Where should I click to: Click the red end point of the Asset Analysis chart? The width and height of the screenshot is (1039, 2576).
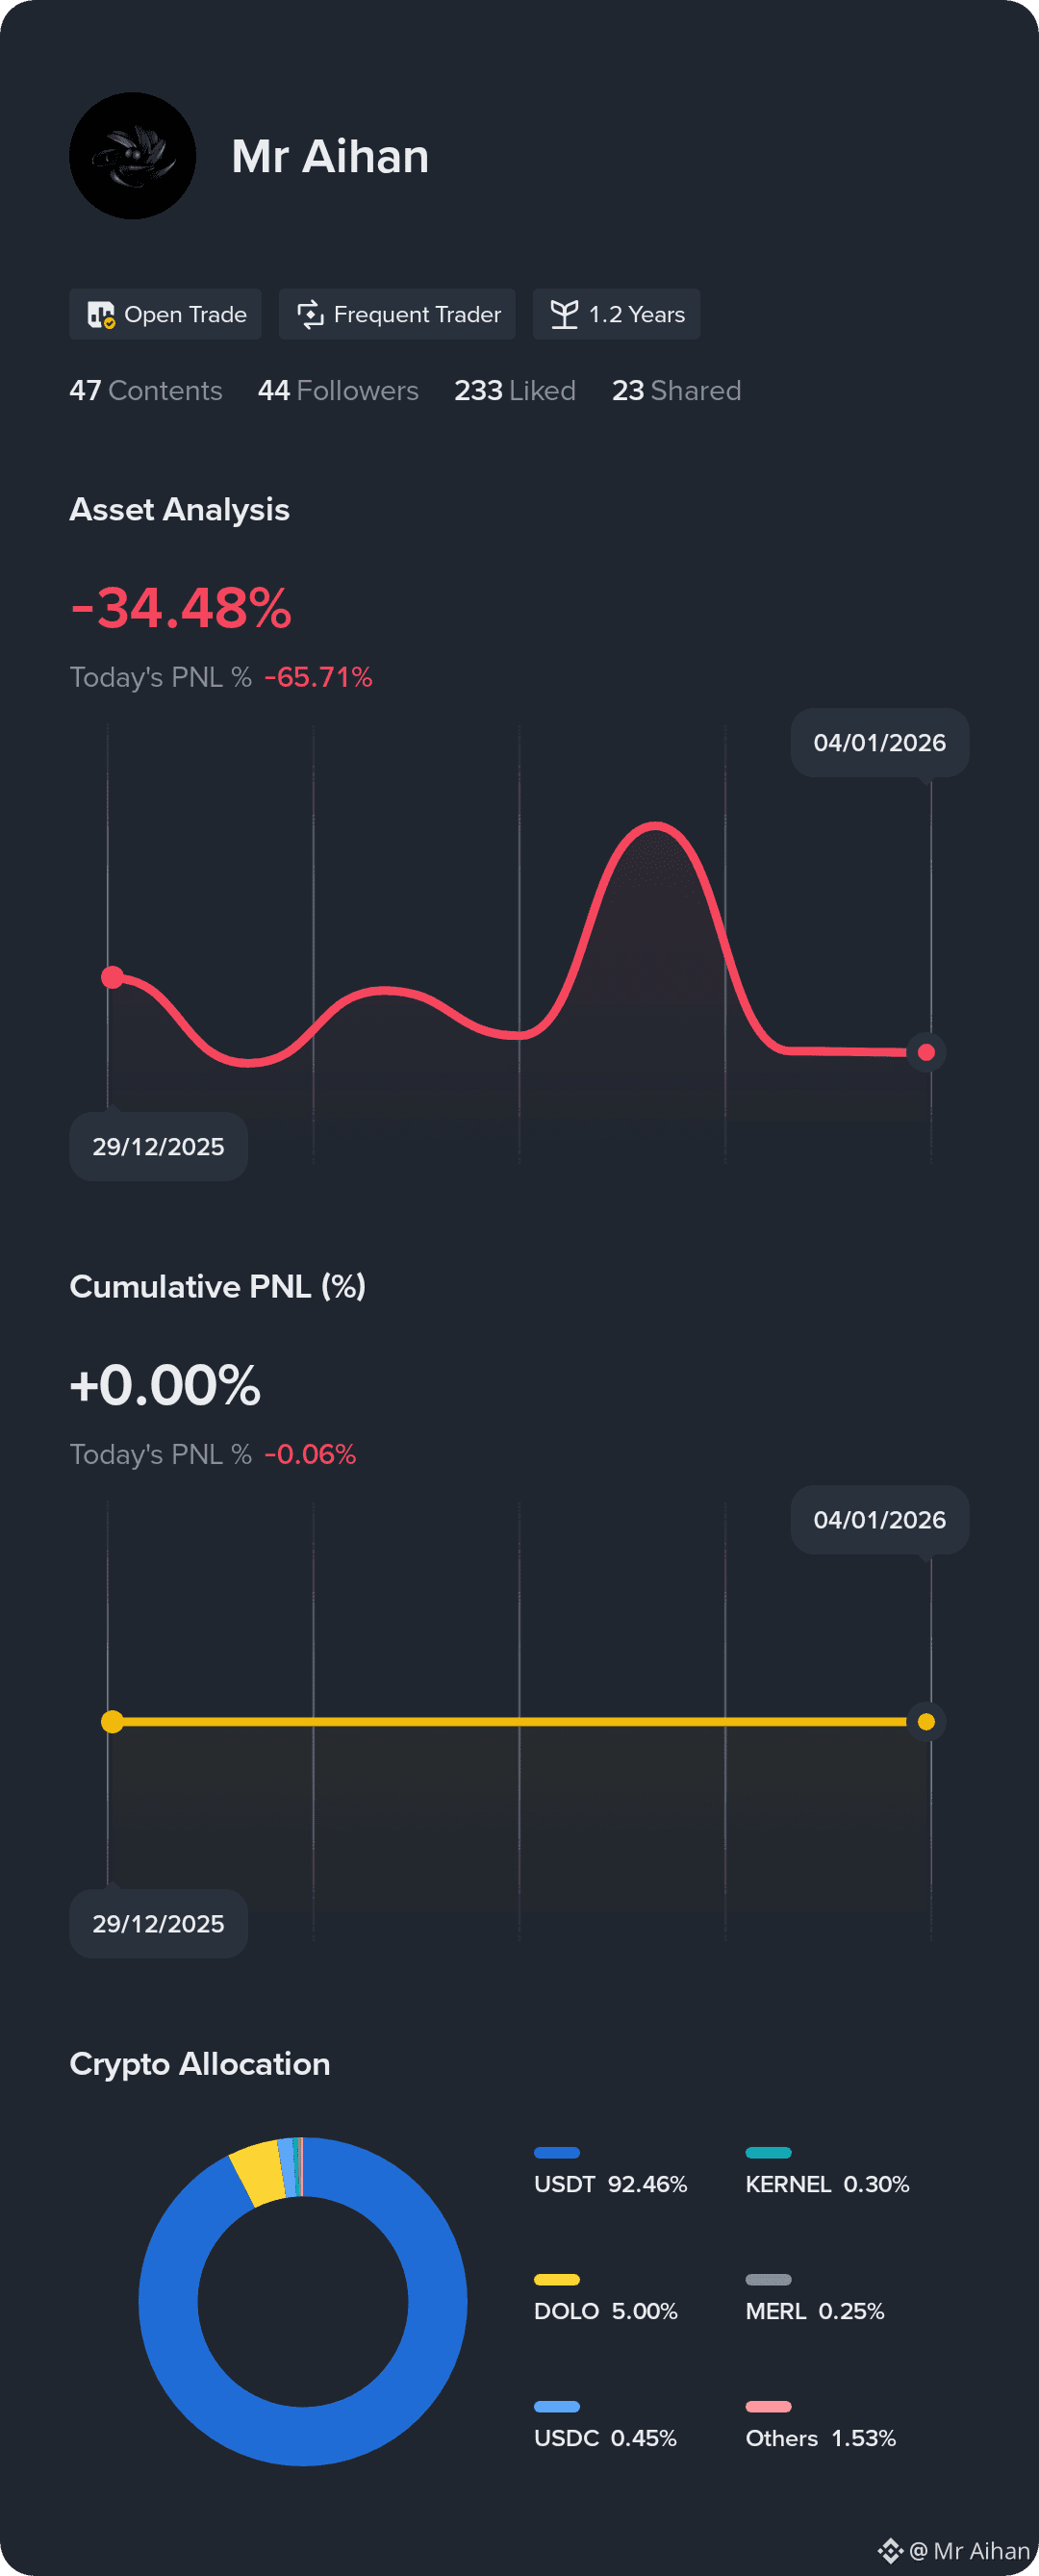click(926, 1052)
